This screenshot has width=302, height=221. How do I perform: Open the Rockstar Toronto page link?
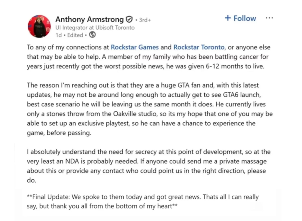coord(199,47)
